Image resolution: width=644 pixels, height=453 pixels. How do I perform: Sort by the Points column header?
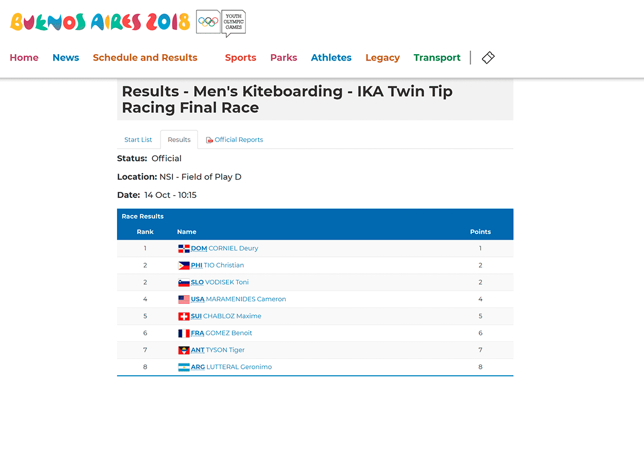[x=480, y=232]
